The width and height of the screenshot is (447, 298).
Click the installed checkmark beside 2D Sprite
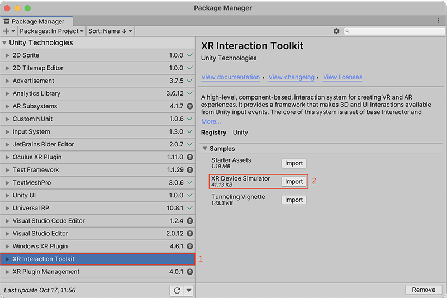(x=190, y=55)
